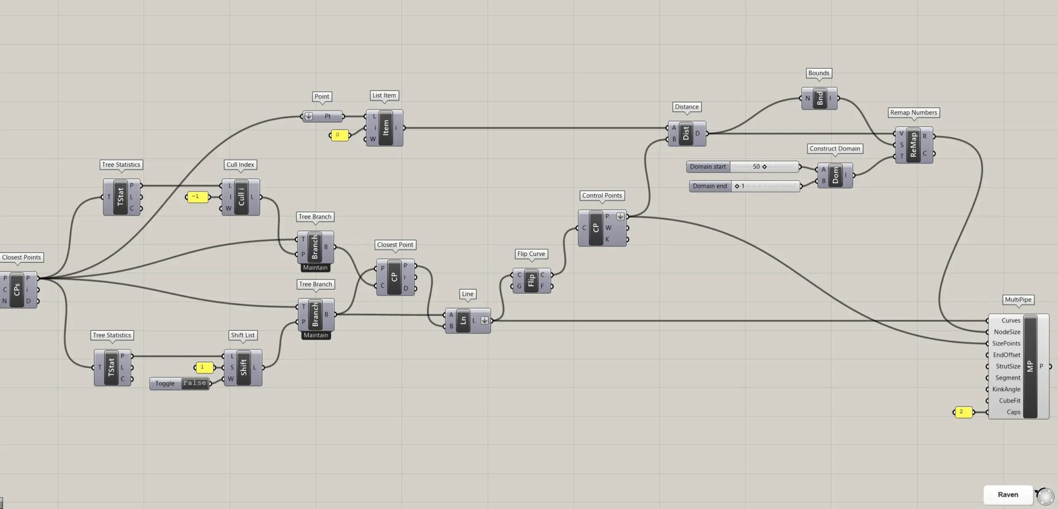Select the Line component
Viewport: 1058px width, 509px height.
pyautogui.click(x=463, y=320)
